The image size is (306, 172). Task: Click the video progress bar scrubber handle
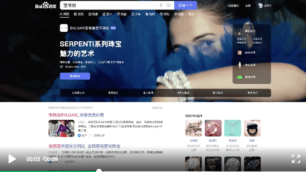pyautogui.click(x=99, y=171)
